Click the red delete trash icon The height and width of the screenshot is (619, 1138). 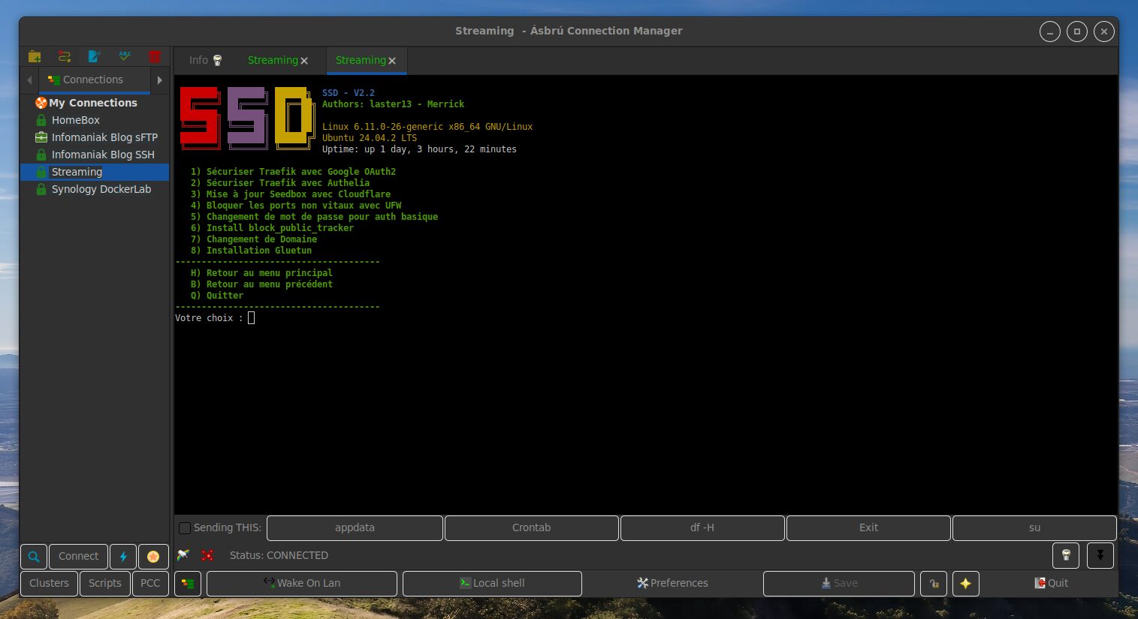(155, 57)
